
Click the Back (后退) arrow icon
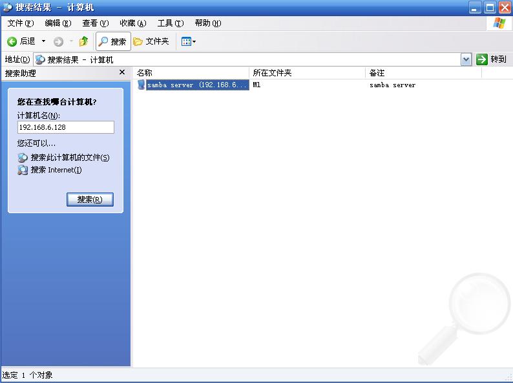12,41
